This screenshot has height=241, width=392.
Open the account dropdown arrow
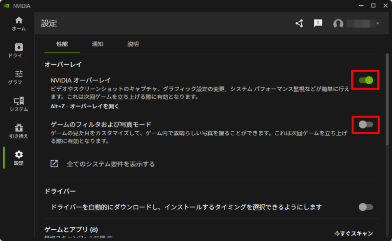tap(378, 24)
